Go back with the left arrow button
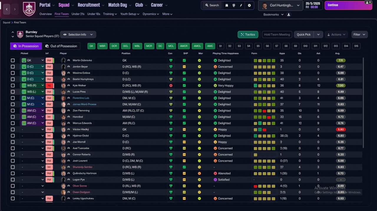The width and height of the screenshot is (377, 211). point(7,9)
